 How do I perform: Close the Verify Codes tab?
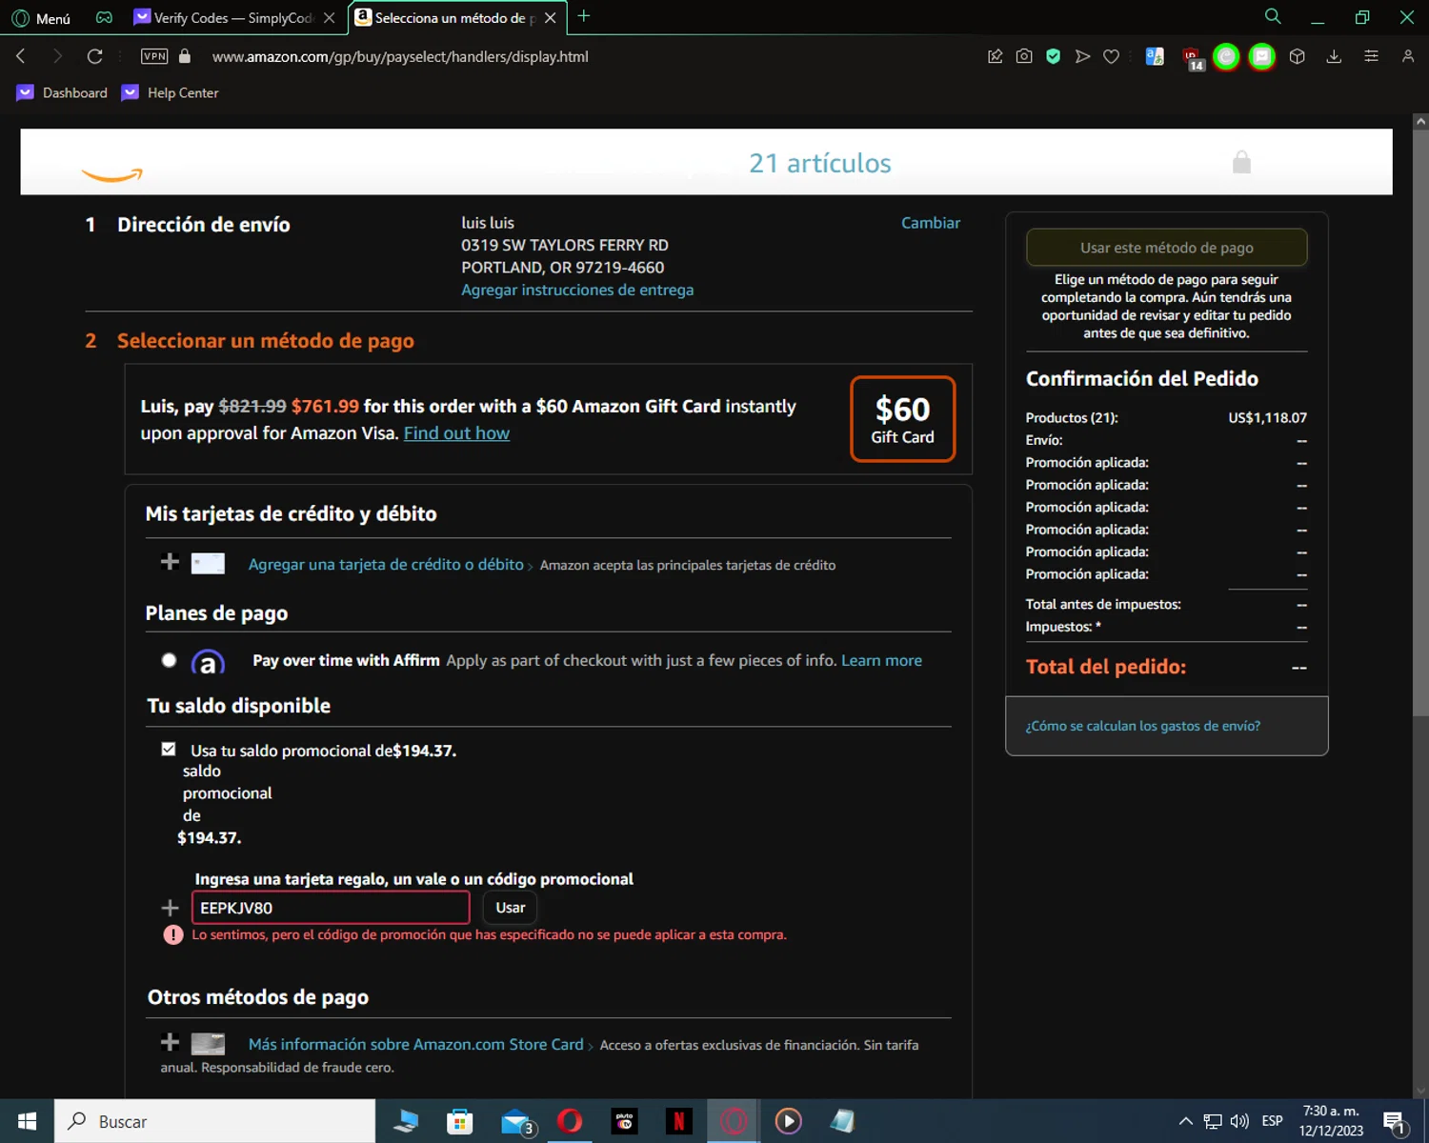[x=329, y=17]
